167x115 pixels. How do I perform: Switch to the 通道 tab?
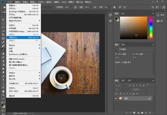point(123,81)
